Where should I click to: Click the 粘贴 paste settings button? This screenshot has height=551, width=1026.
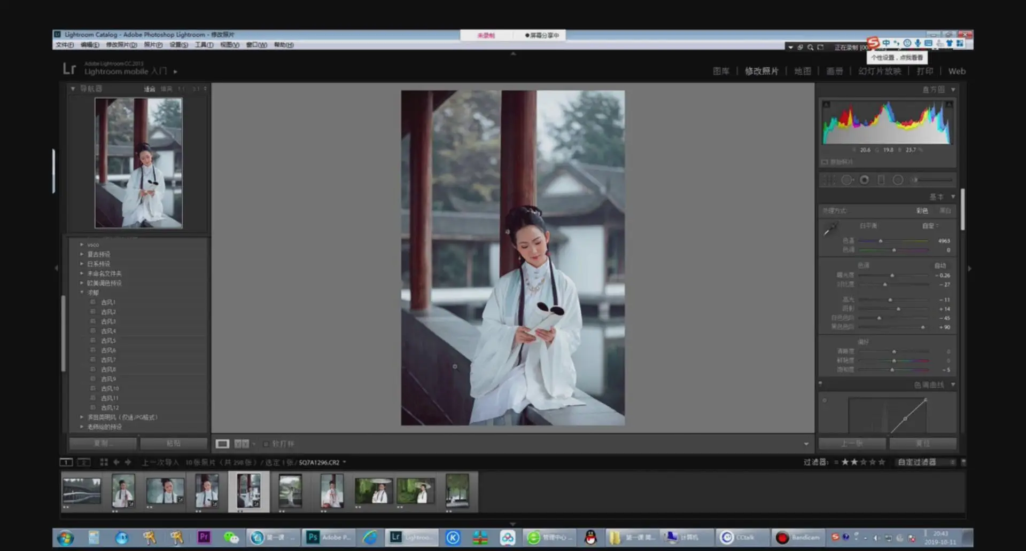point(174,443)
